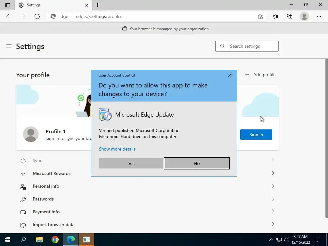Click the Personal info icon
The width and height of the screenshot is (328, 246).
pos(23,187)
